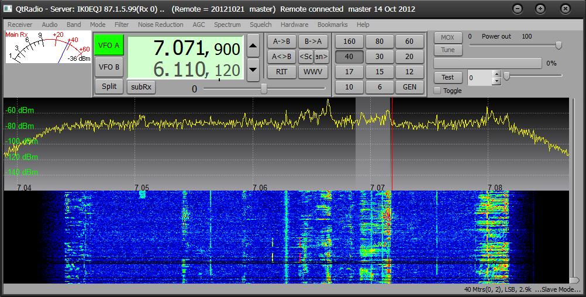Enable the subRx receiver
586x297 pixels.
[142, 87]
